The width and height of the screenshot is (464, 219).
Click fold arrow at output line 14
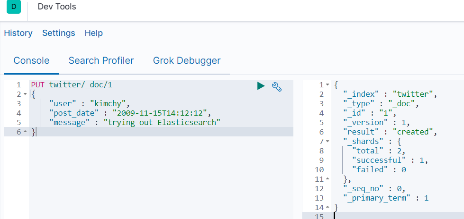pyautogui.click(x=328, y=207)
